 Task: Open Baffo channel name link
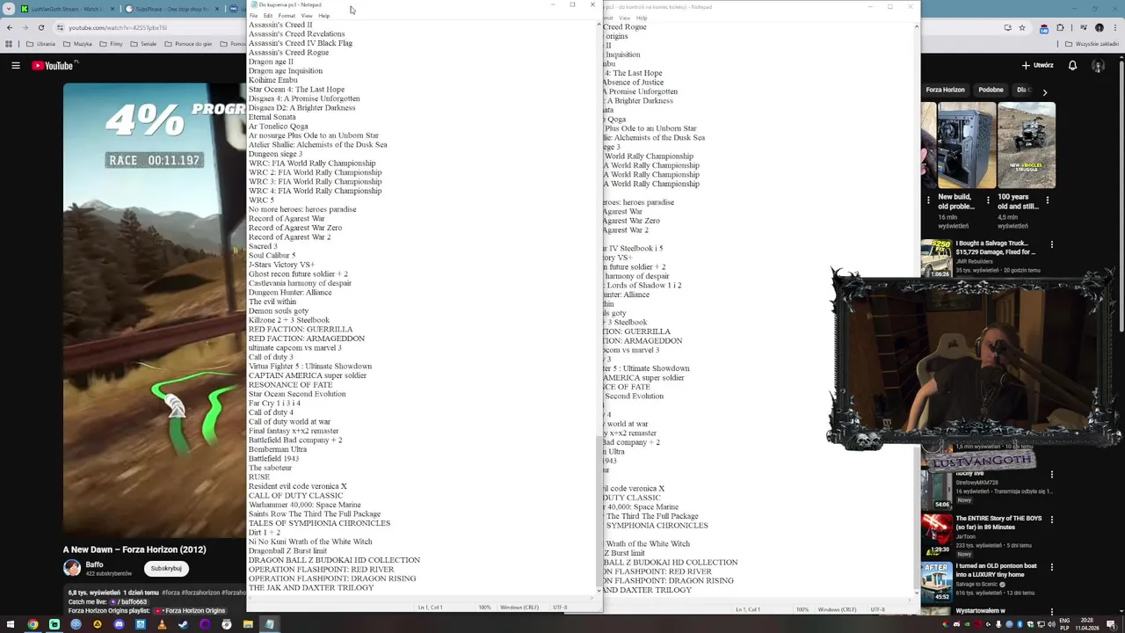coord(94,564)
